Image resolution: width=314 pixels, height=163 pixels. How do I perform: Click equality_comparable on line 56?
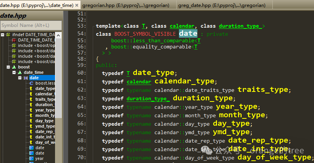162,47
